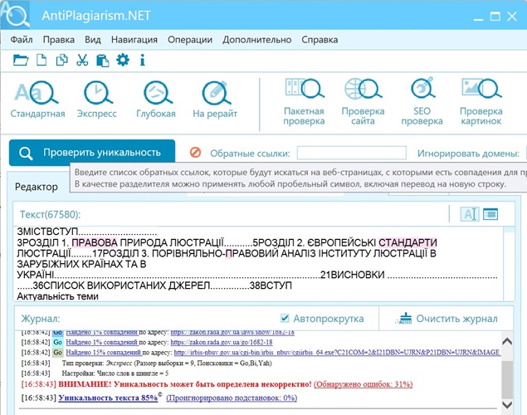Launch SEO проверка tool
Viewport: 527px width, 415px height.
pos(422,102)
